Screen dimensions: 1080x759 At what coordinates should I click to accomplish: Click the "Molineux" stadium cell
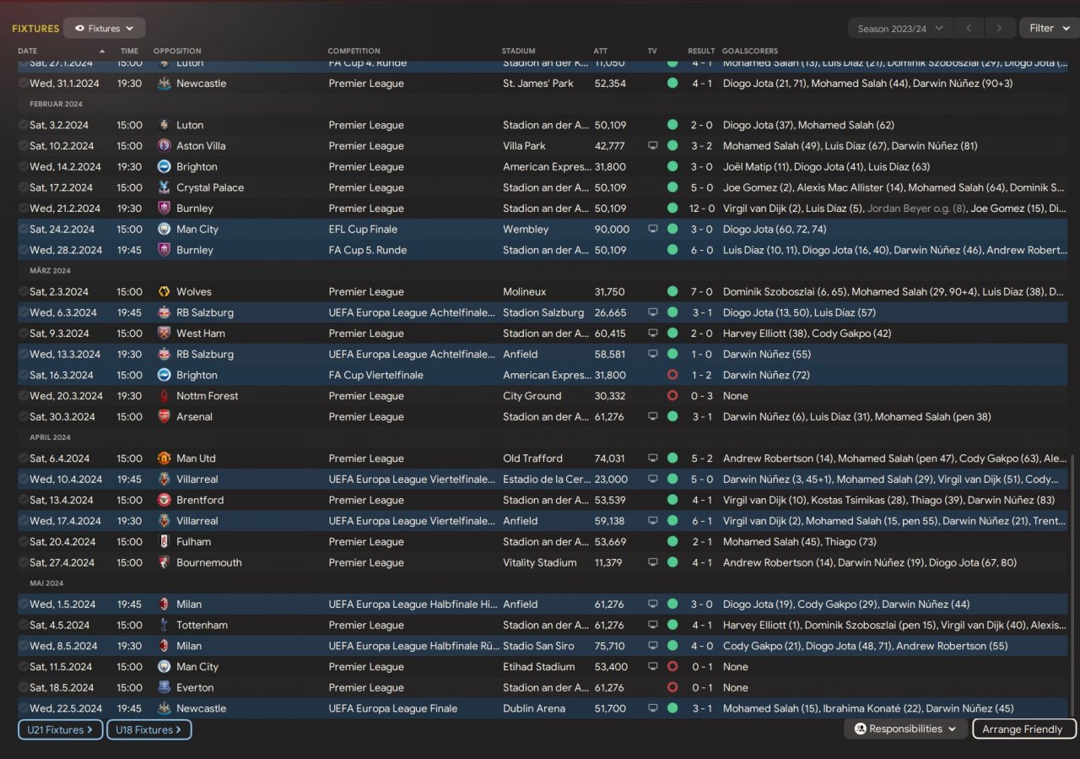point(524,292)
